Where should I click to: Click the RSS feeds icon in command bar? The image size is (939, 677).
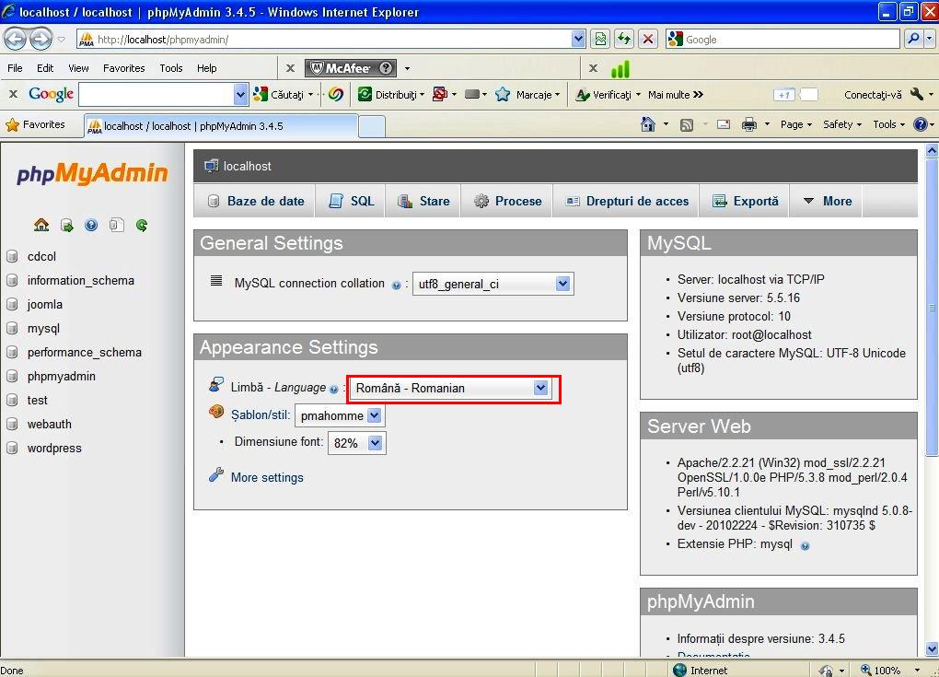[687, 124]
